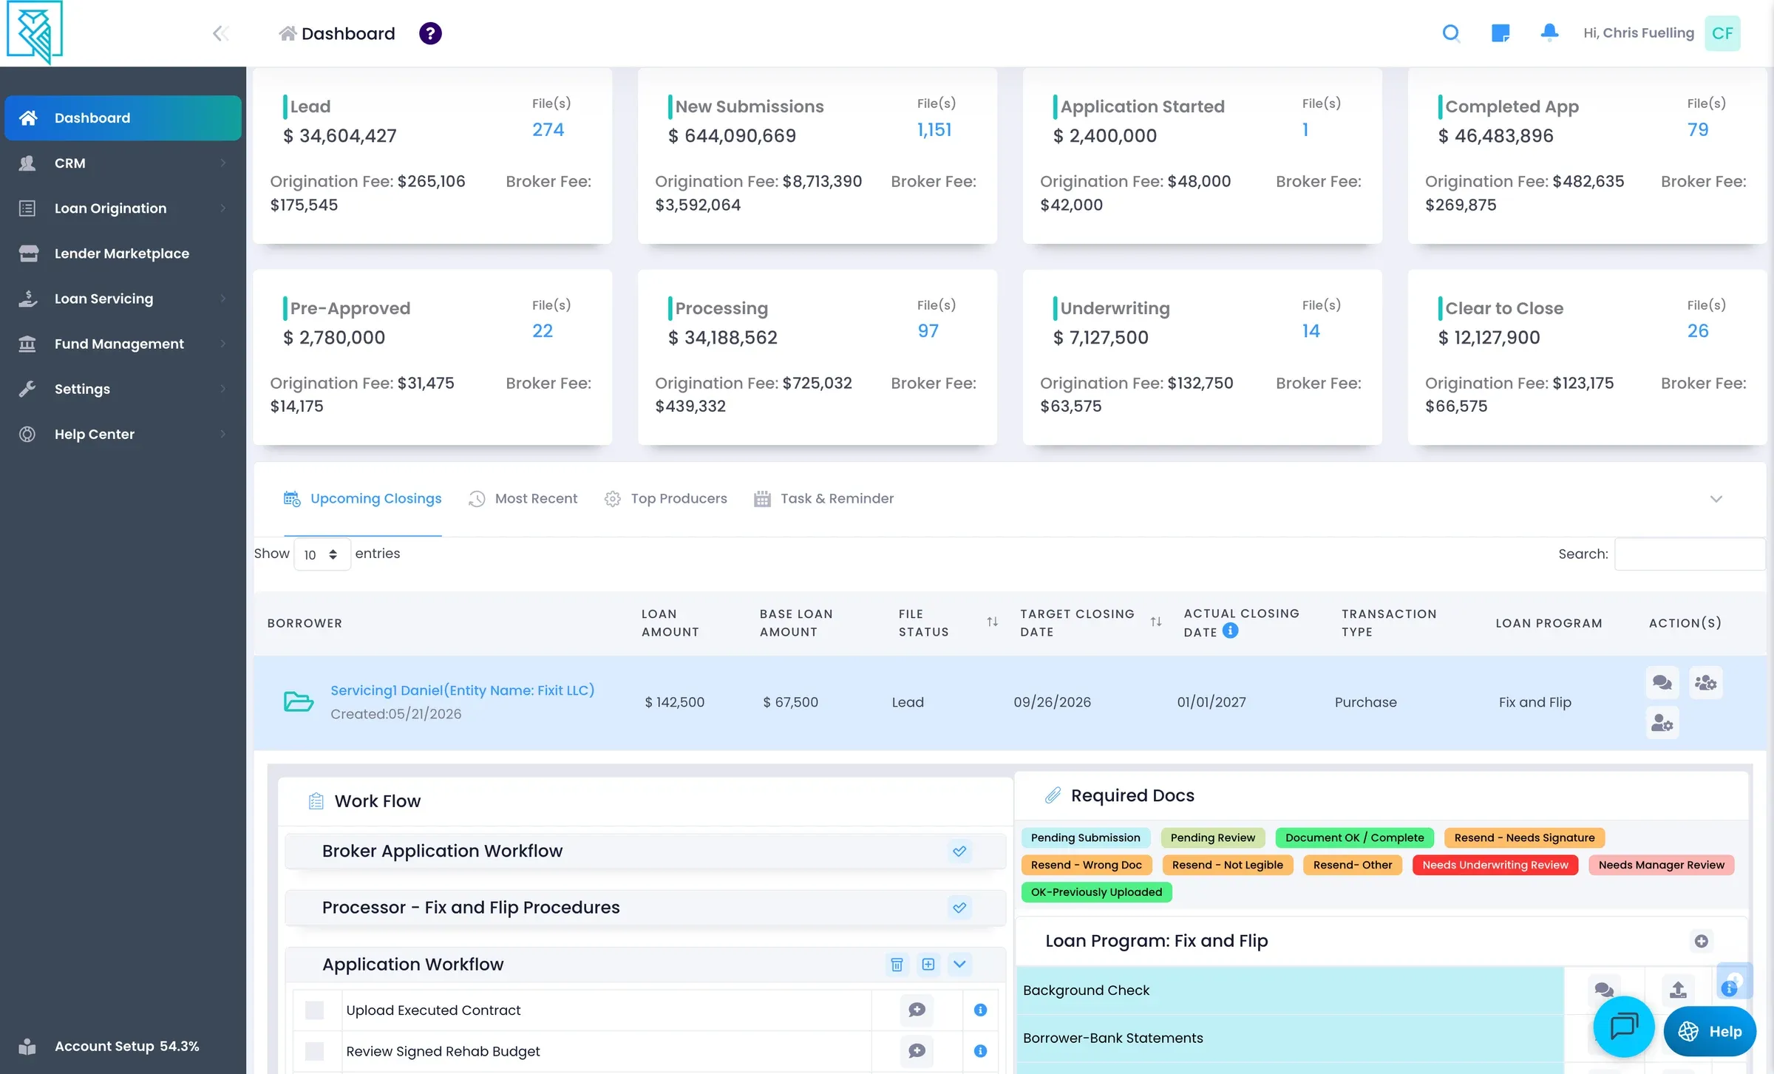This screenshot has width=1774, height=1074.
Task: Open the Show entries count dropdown
Action: click(322, 554)
